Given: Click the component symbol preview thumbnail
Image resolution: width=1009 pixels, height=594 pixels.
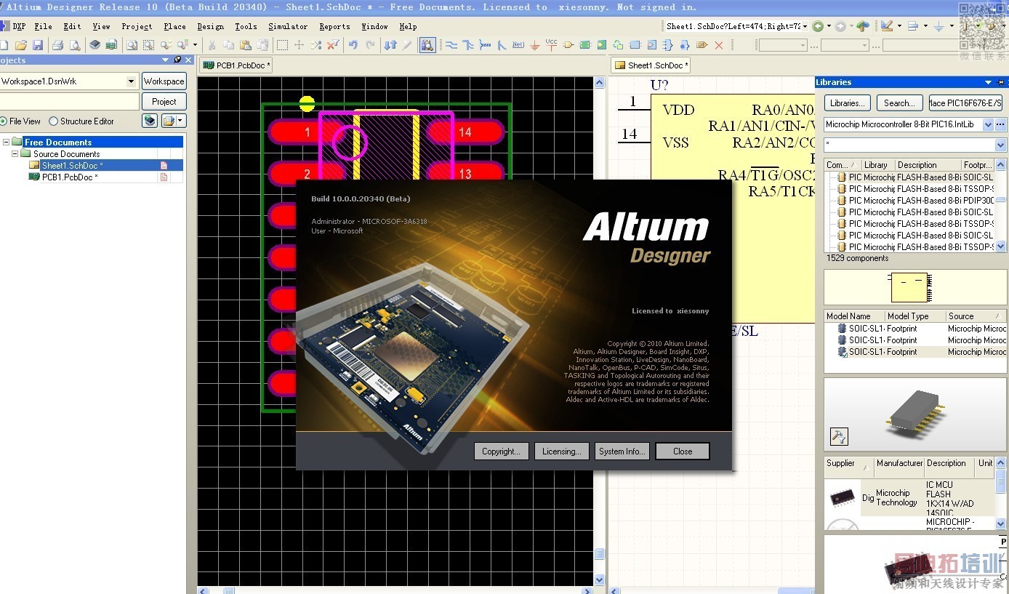Looking at the screenshot, I should [909, 287].
